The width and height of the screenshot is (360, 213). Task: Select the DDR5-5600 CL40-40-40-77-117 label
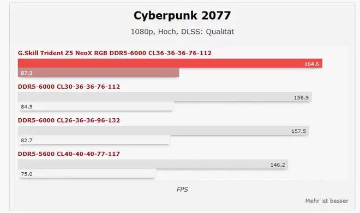click(69, 154)
